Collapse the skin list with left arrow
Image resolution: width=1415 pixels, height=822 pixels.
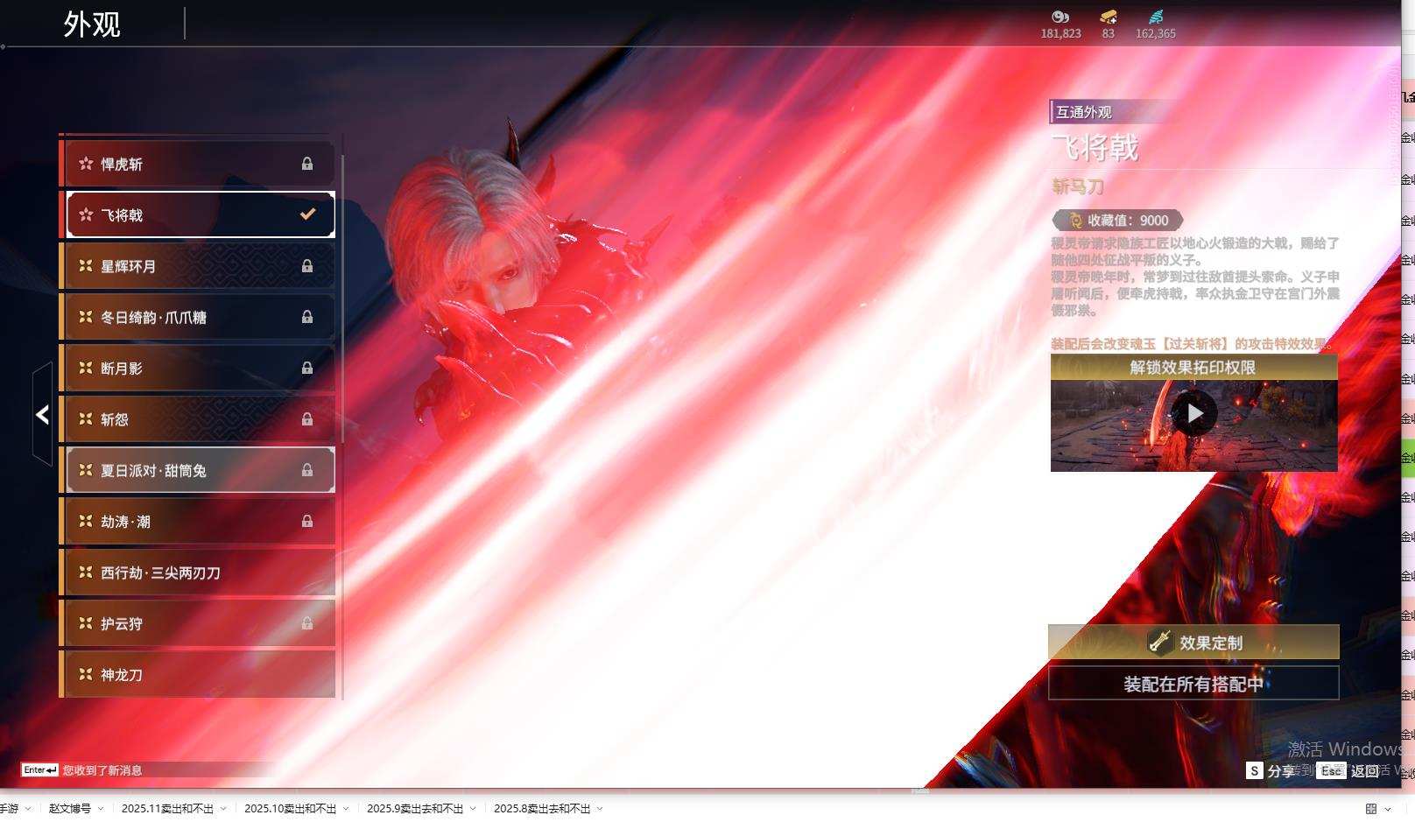[42, 415]
